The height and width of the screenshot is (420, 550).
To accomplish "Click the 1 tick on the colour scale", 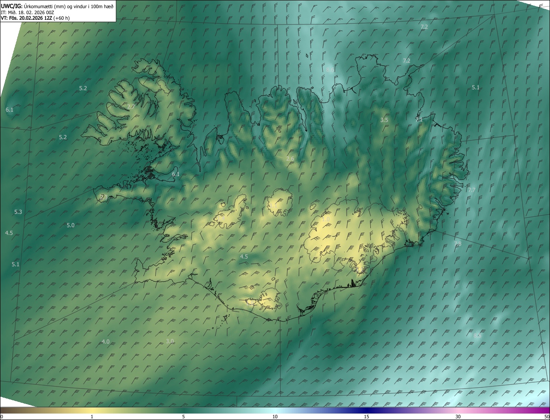I will [x=92, y=417].
